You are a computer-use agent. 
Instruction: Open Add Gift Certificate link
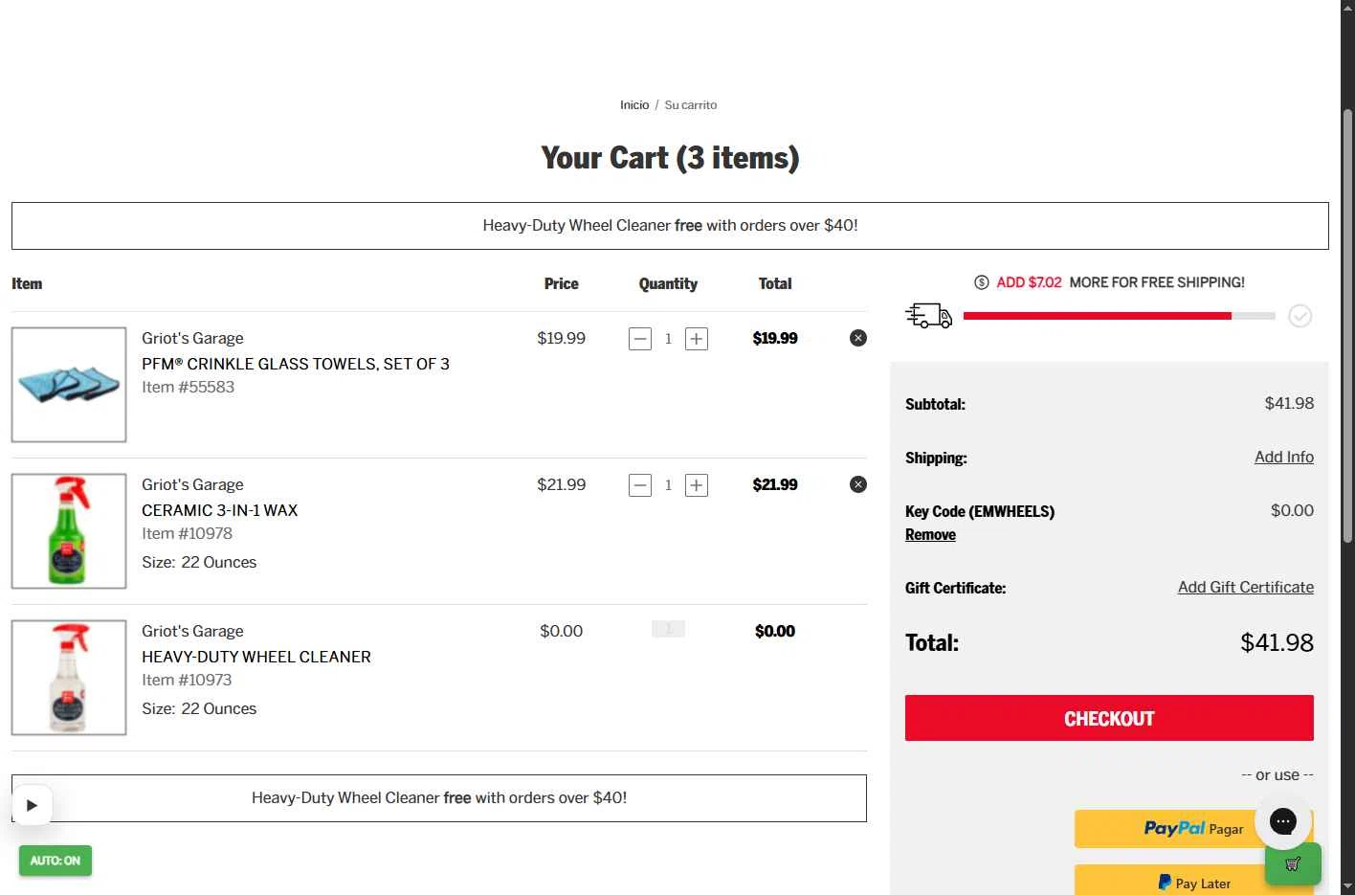coord(1245,588)
